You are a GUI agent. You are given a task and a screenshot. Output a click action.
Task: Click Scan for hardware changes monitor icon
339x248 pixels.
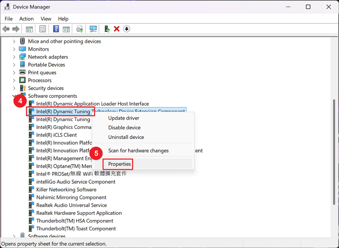pos(93,29)
